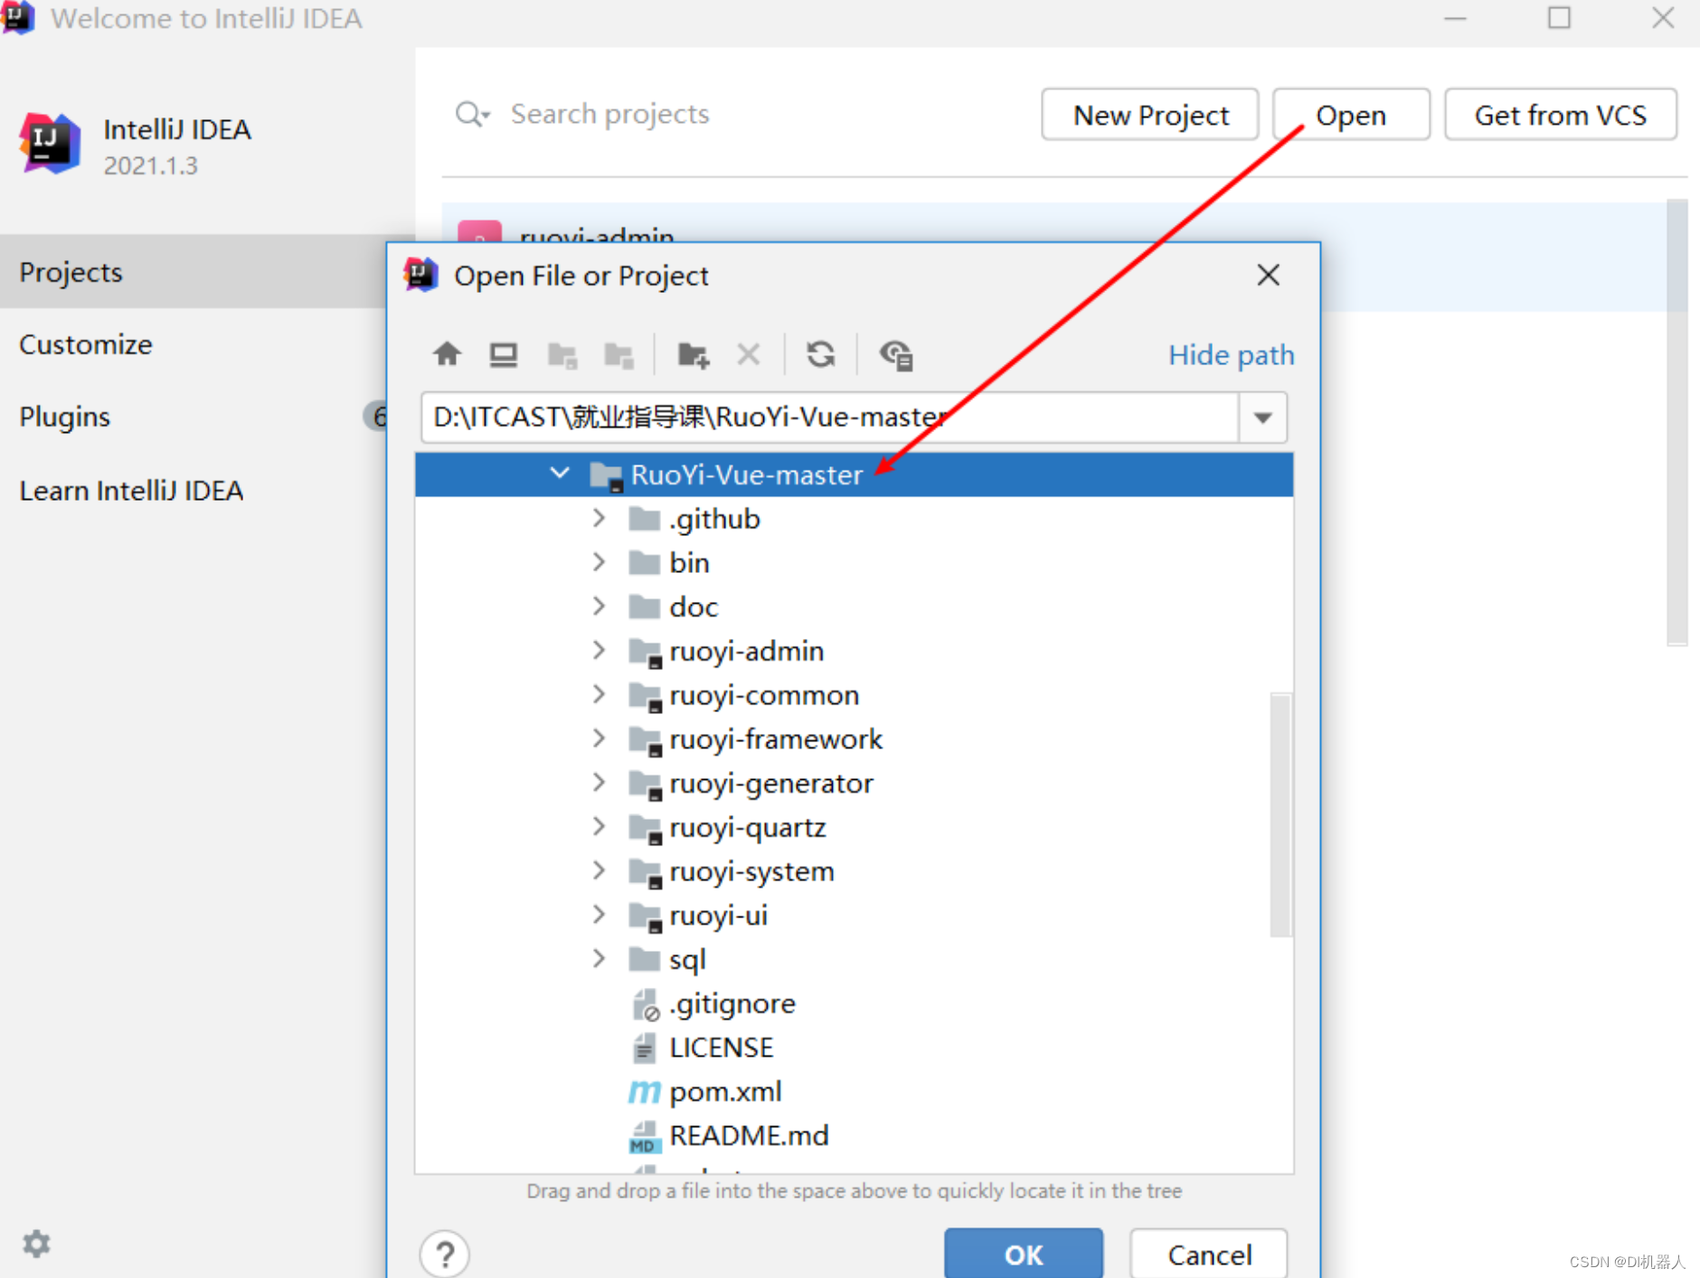The height and width of the screenshot is (1278, 1700).
Task: Open settings gear on Welcome window
Action: (36, 1244)
